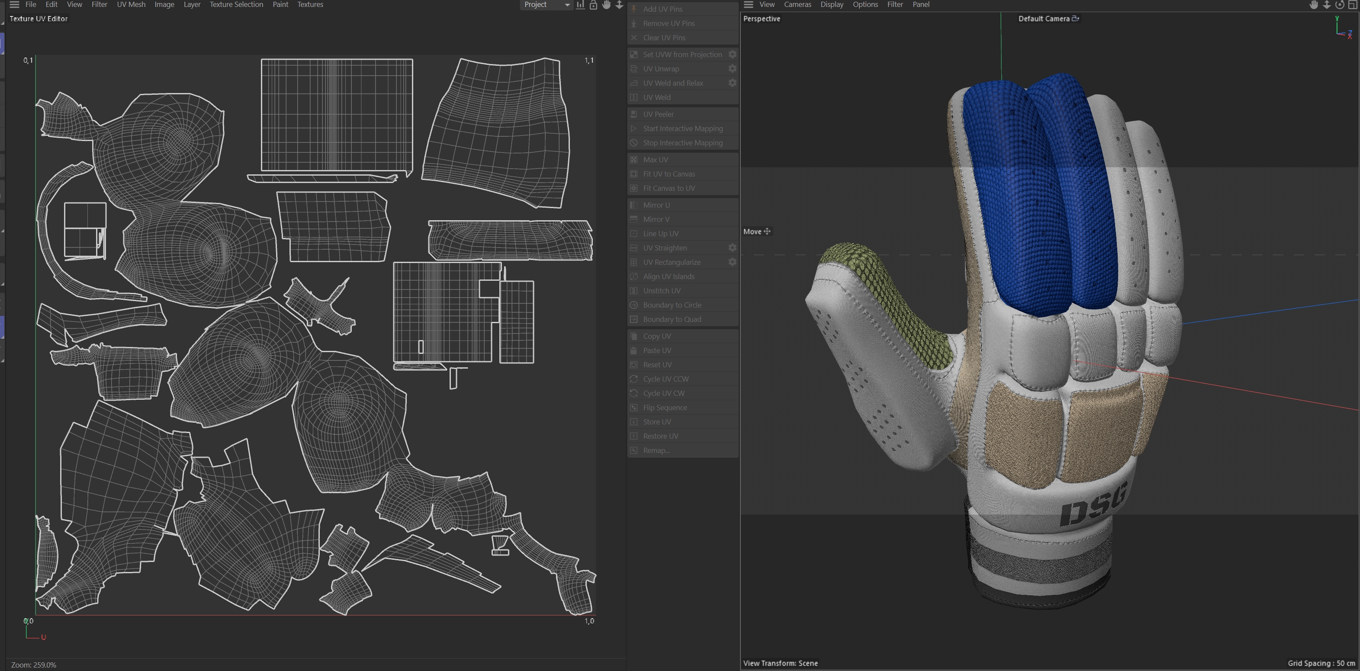
Task: Click the viewport dolly arrow icon
Action: [x=1326, y=5]
